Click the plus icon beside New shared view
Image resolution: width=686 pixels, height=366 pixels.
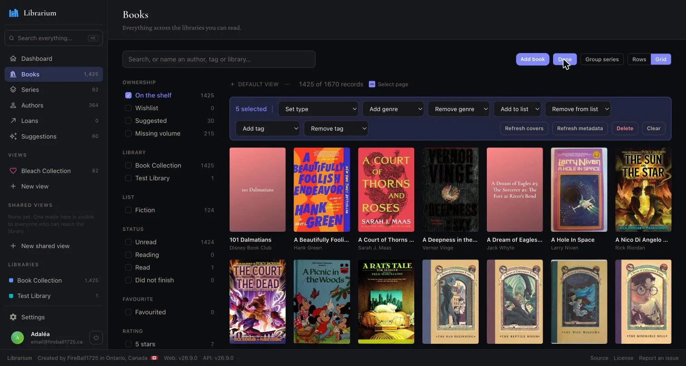click(13, 246)
